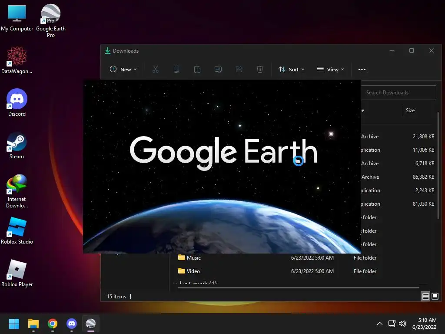
Task: Launch Google Earth Pro desktop shortcut
Action: click(x=51, y=20)
